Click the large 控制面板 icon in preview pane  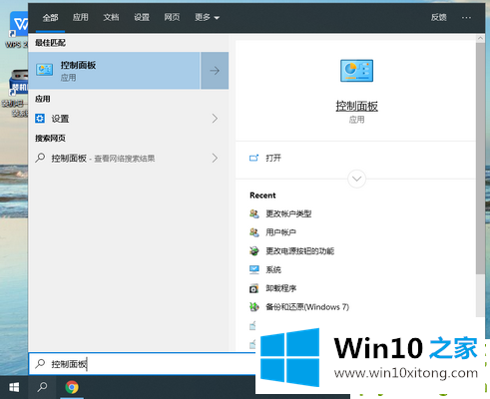(x=356, y=71)
